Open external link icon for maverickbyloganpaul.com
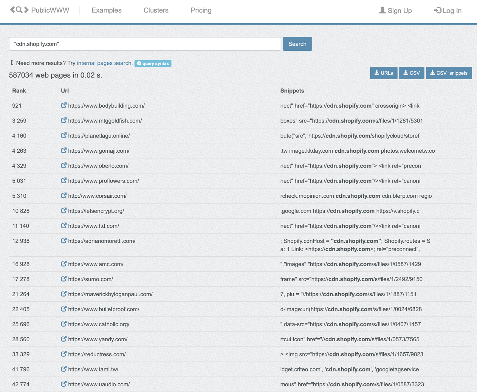The width and height of the screenshot is (477, 392). click(64, 294)
